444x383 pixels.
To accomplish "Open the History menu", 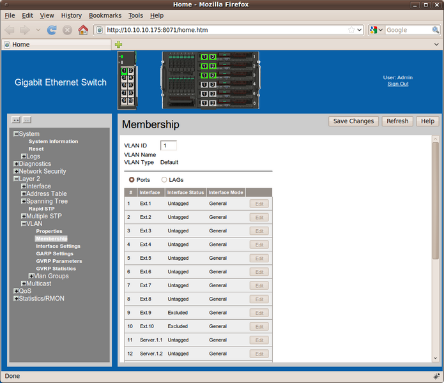I will [72, 15].
